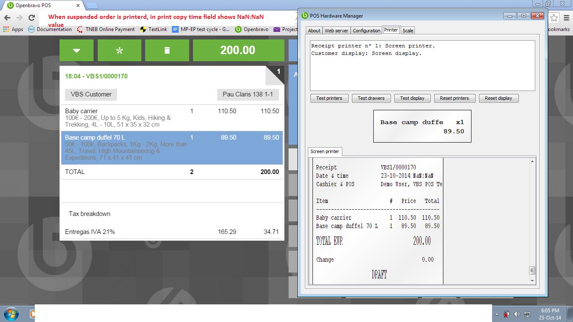Viewport: 573px width, 322px height.
Task: Show hidden system tray icons
Action: click(497, 314)
